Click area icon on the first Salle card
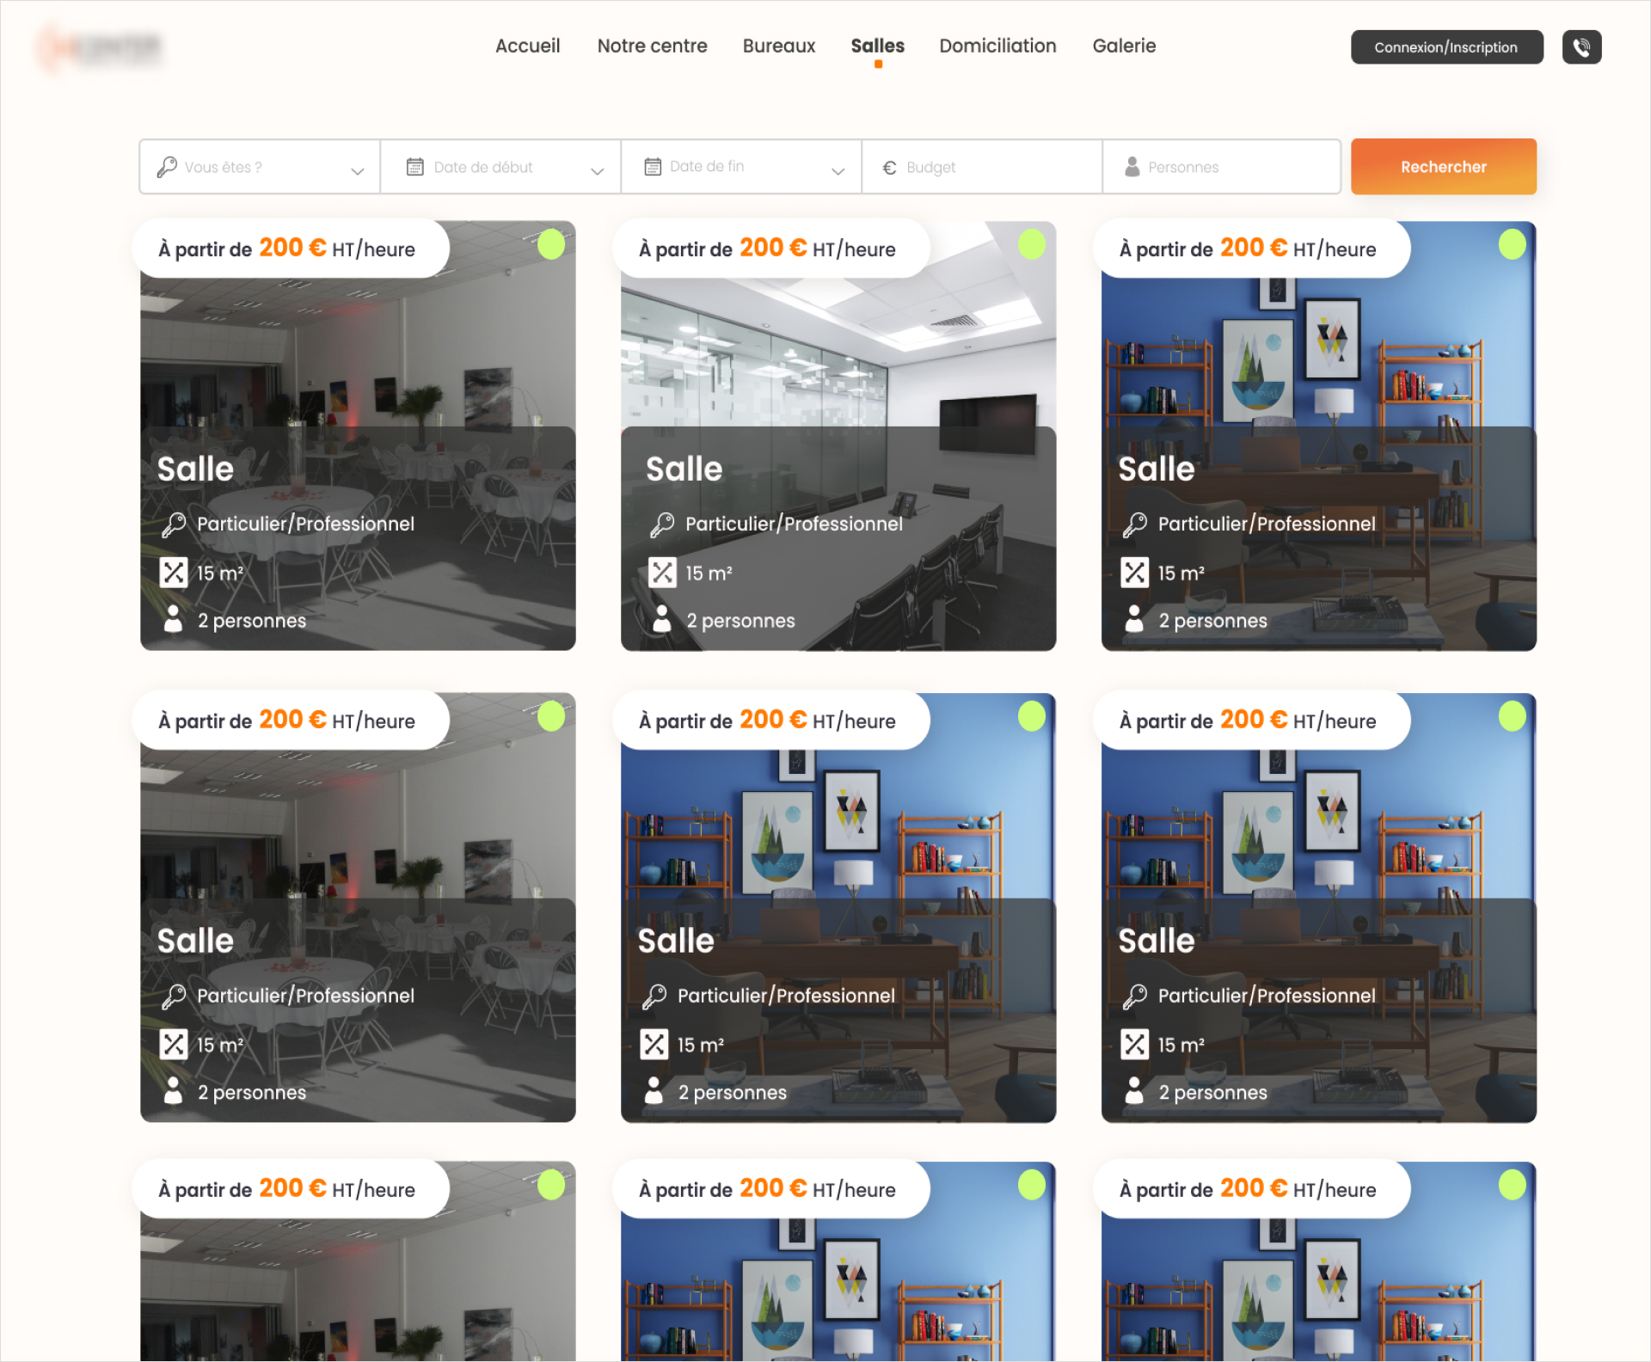 [174, 573]
